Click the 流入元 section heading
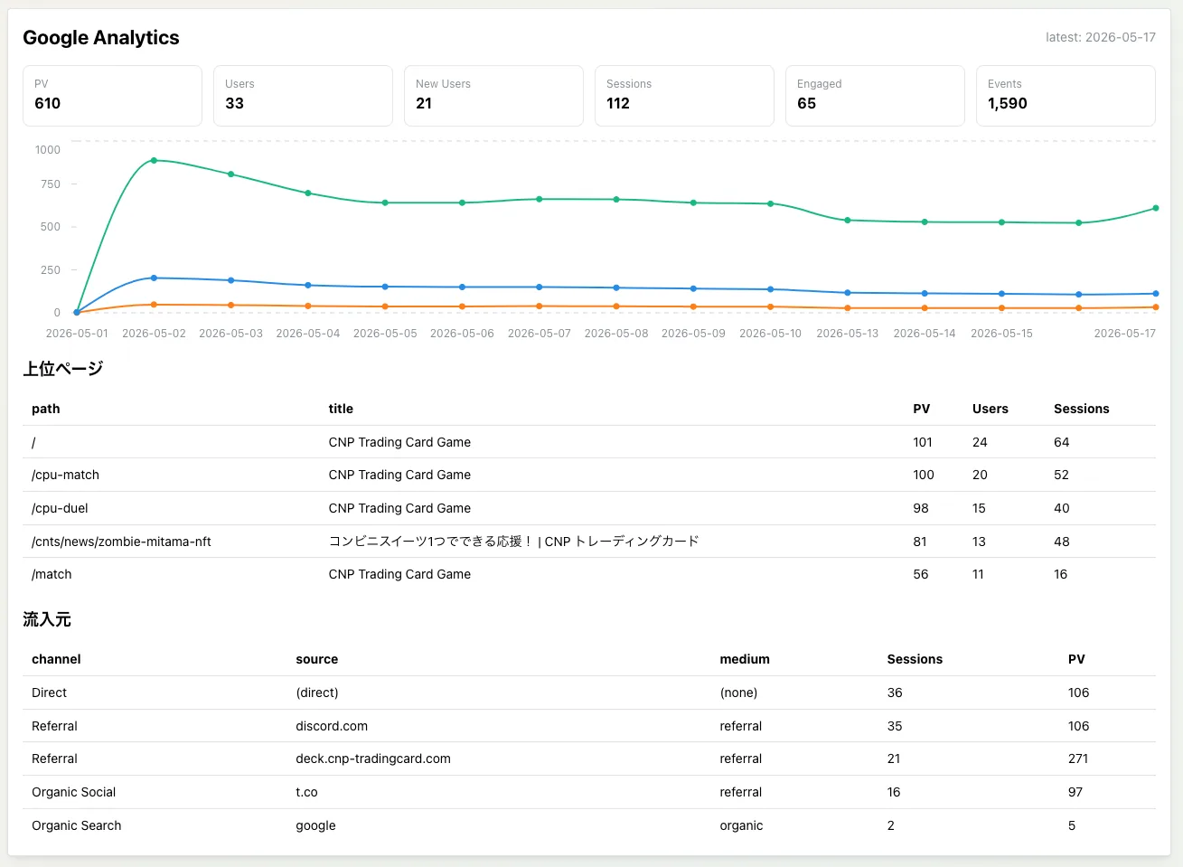Image resolution: width=1183 pixels, height=867 pixels. click(x=47, y=619)
